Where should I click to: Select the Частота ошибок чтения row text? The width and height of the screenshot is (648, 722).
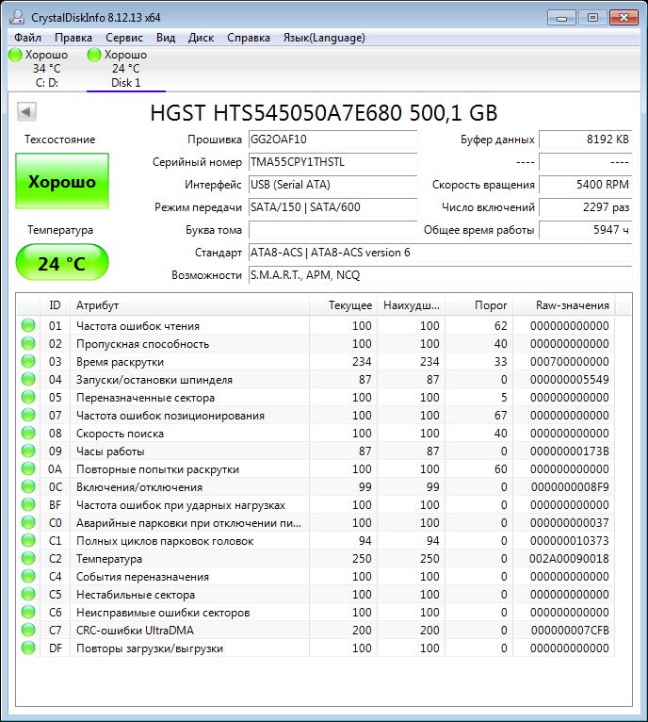(138, 326)
